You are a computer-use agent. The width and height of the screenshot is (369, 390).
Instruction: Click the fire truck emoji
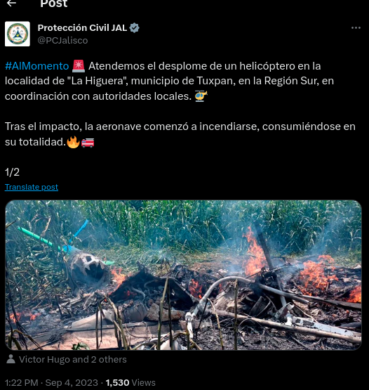88,143
